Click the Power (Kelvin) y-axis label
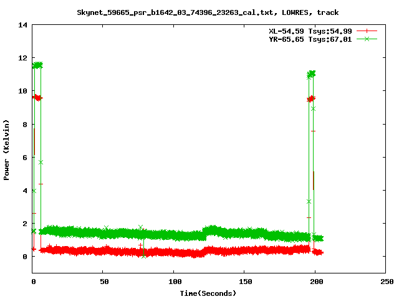This screenshot has width=399, height=299. coord(6,149)
